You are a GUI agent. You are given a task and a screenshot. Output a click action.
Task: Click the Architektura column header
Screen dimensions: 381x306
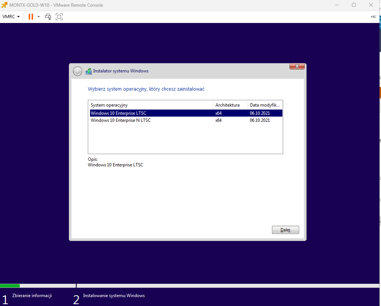[230, 105]
